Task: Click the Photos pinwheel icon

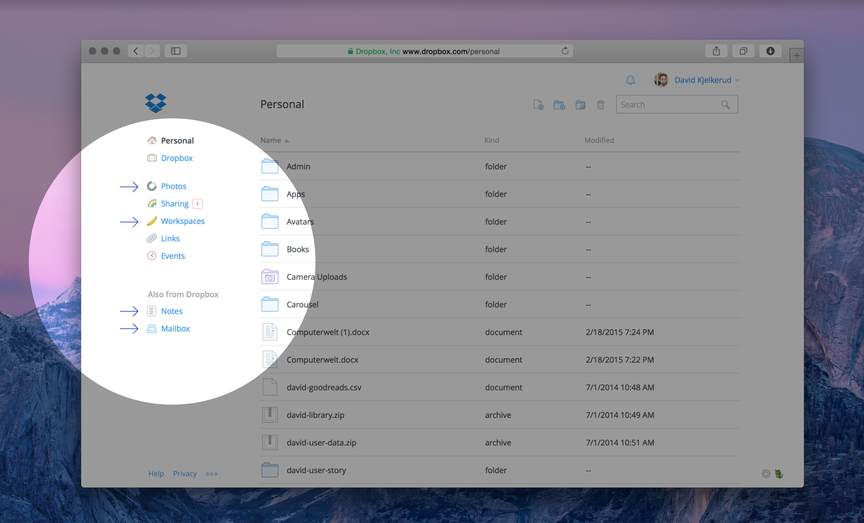Action: pos(152,186)
